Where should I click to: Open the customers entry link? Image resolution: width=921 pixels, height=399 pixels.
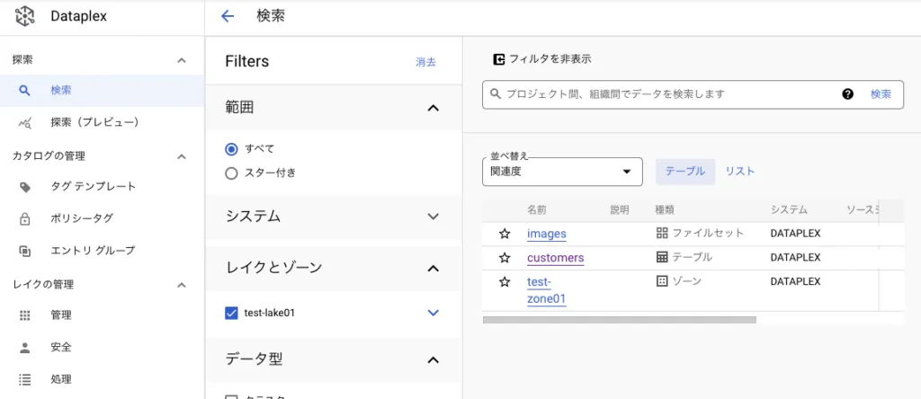coord(555,258)
